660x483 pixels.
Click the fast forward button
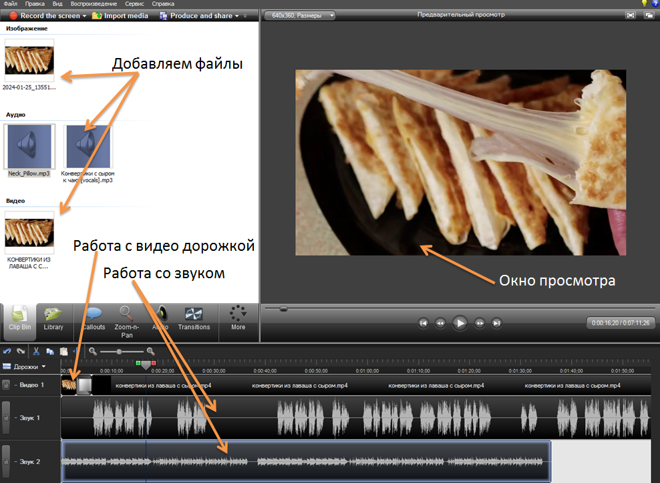pos(480,324)
